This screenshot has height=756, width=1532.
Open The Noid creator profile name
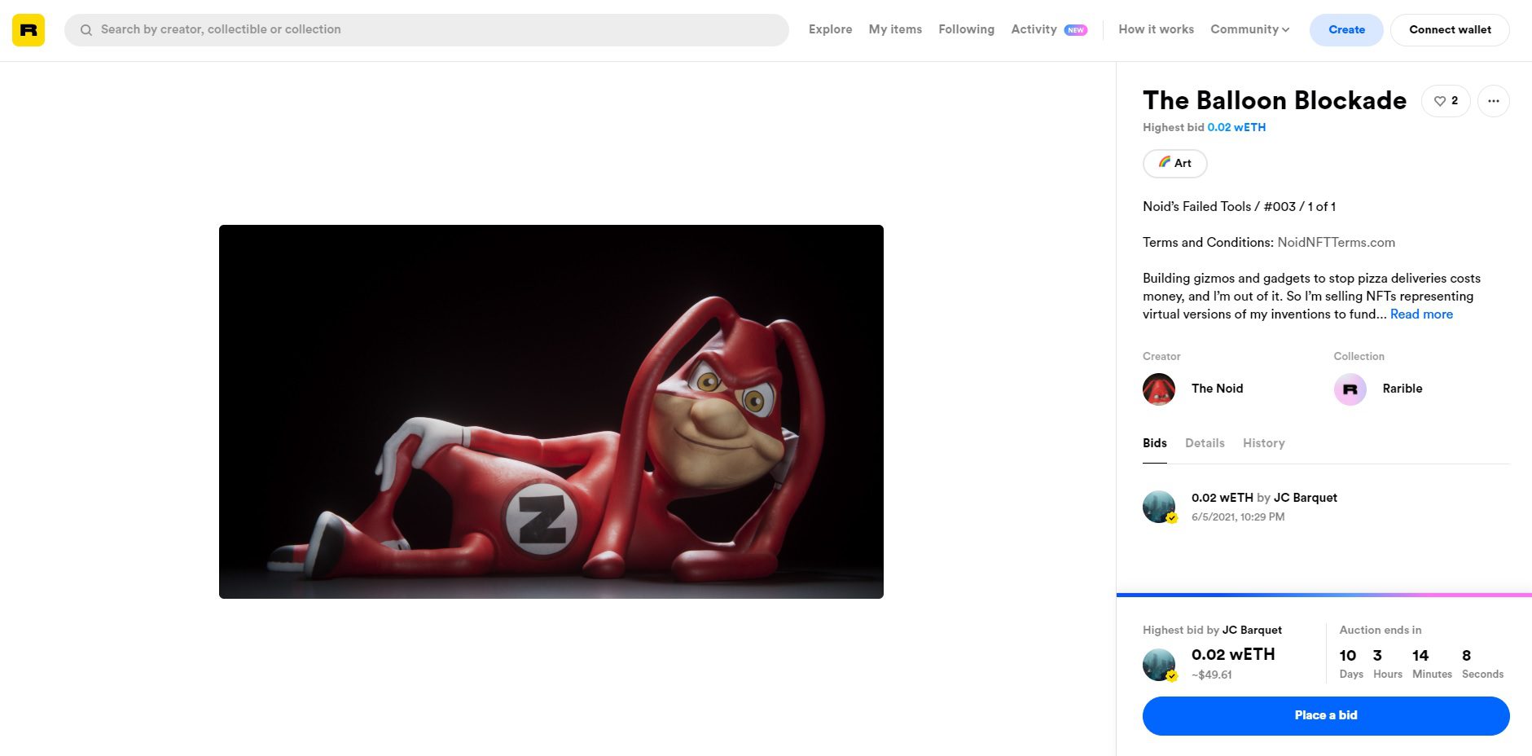point(1217,389)
